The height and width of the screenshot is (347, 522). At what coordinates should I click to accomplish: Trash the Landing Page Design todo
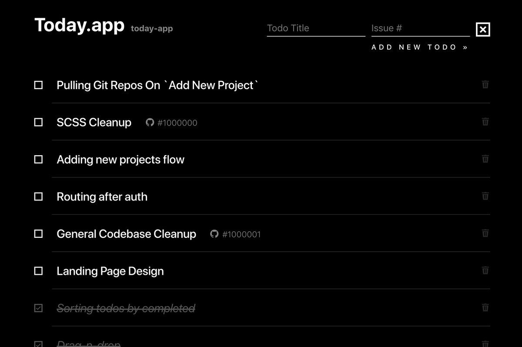pyautogui.click(x=485, y=270)
